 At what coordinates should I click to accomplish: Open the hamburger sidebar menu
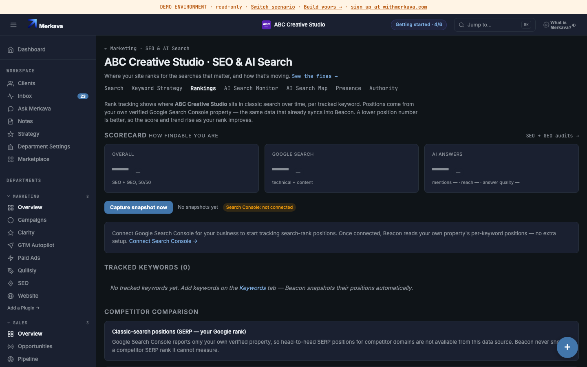pyautogui.click(x=13, y=25)
